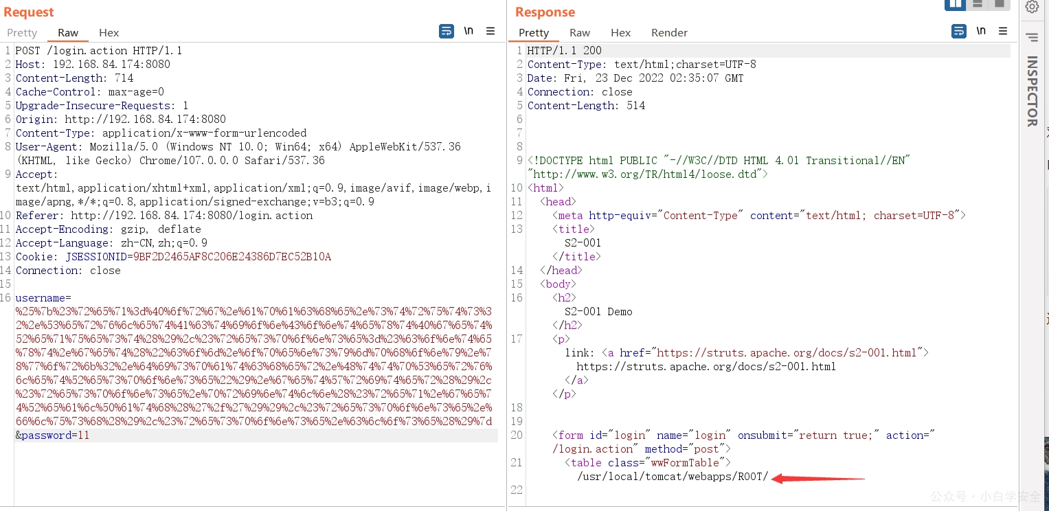Switch Response view to Hex tab
The width and height of the screenshot is (1049, 511).
[x=620, y=32]
